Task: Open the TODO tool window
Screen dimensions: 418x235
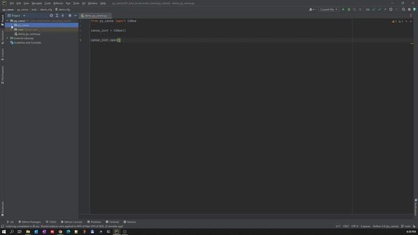Action: pos(51,222)
